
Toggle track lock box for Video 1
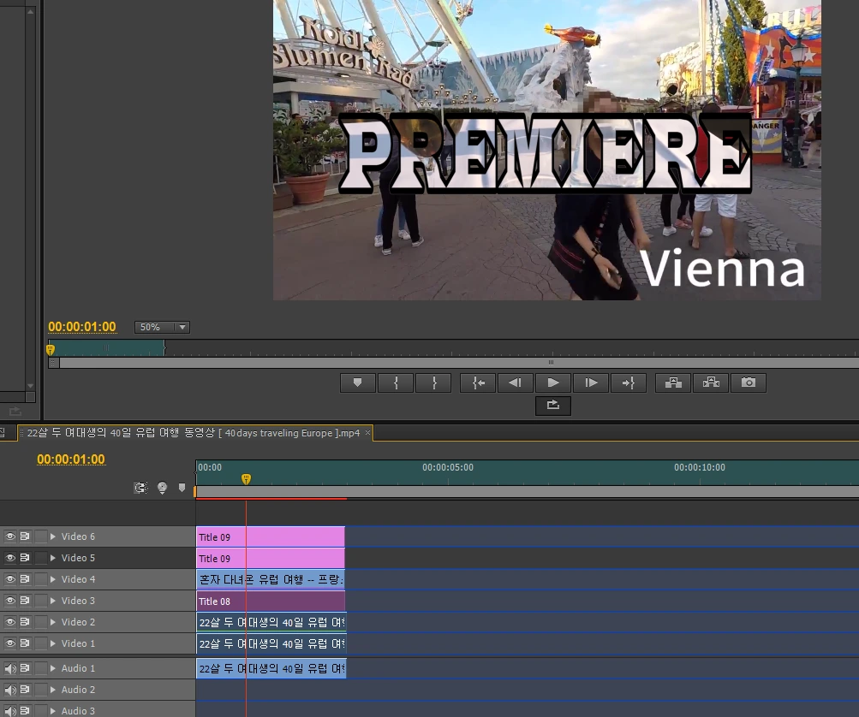click(x=40, y=643)
